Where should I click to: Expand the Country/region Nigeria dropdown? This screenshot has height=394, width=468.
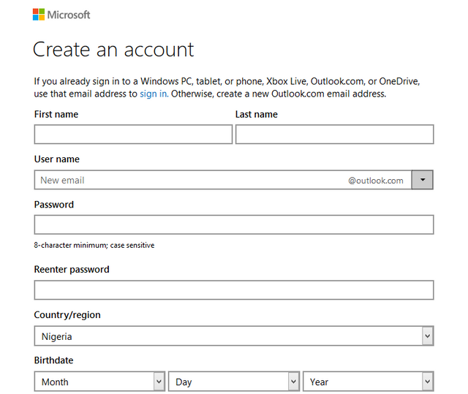pos(234,336)
